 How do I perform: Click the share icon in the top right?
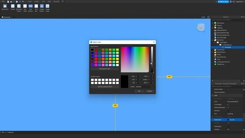pos(234,2)
